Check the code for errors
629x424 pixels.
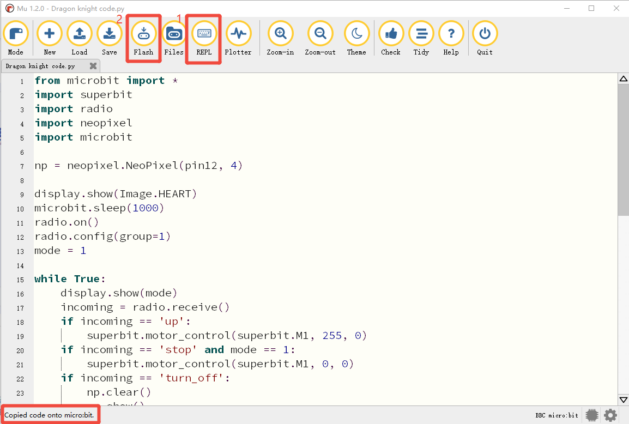point(391,39)
